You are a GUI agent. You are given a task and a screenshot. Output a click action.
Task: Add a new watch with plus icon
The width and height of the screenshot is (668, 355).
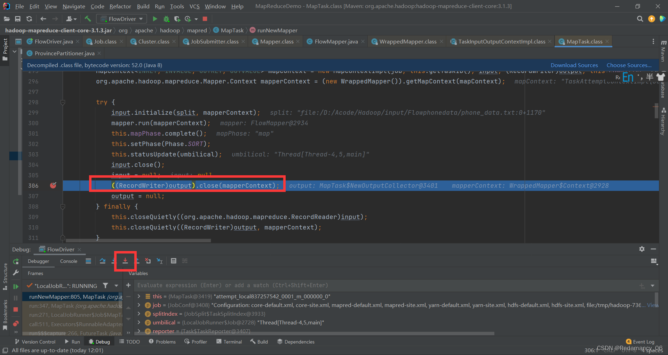128,285
